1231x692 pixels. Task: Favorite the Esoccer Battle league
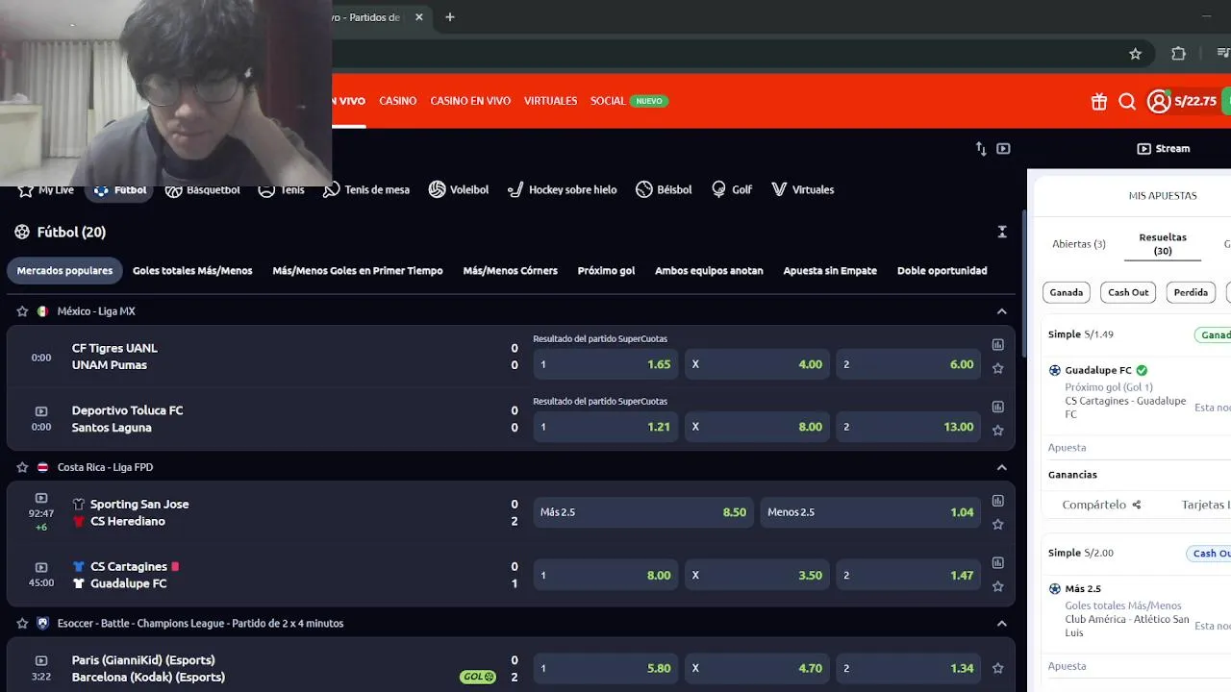(22, 623)
